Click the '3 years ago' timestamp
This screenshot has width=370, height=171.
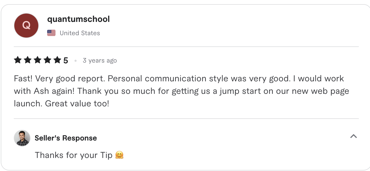coord(100,60)
